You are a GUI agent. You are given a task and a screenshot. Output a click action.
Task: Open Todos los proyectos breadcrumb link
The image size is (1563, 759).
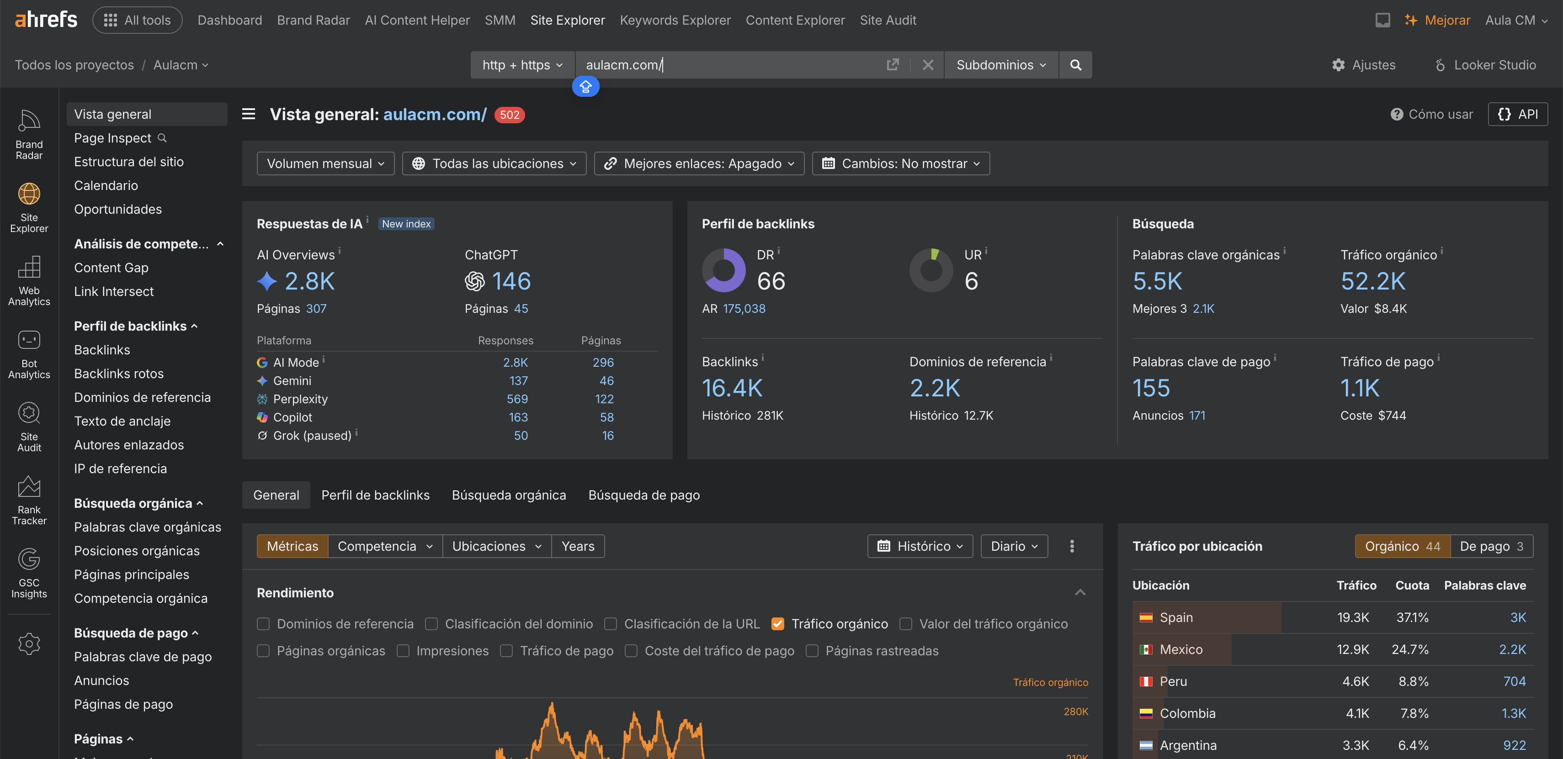coord(74,65)
